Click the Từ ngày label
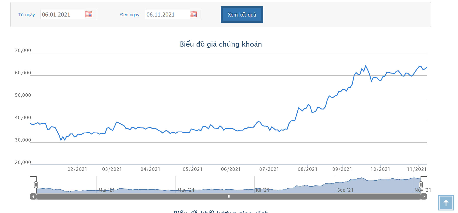This screenshot has width=458, height=213. [27, 15]
